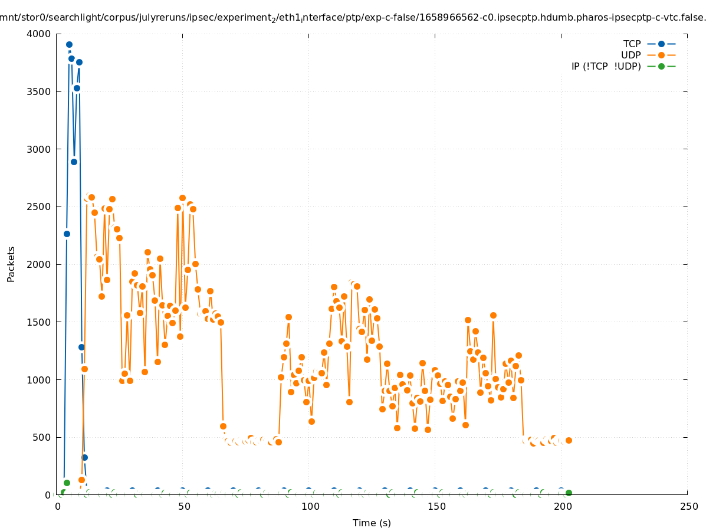This screenshot has height=531, width=706.
Task: Click the file path title at top
Action: [x=353, y=18]
